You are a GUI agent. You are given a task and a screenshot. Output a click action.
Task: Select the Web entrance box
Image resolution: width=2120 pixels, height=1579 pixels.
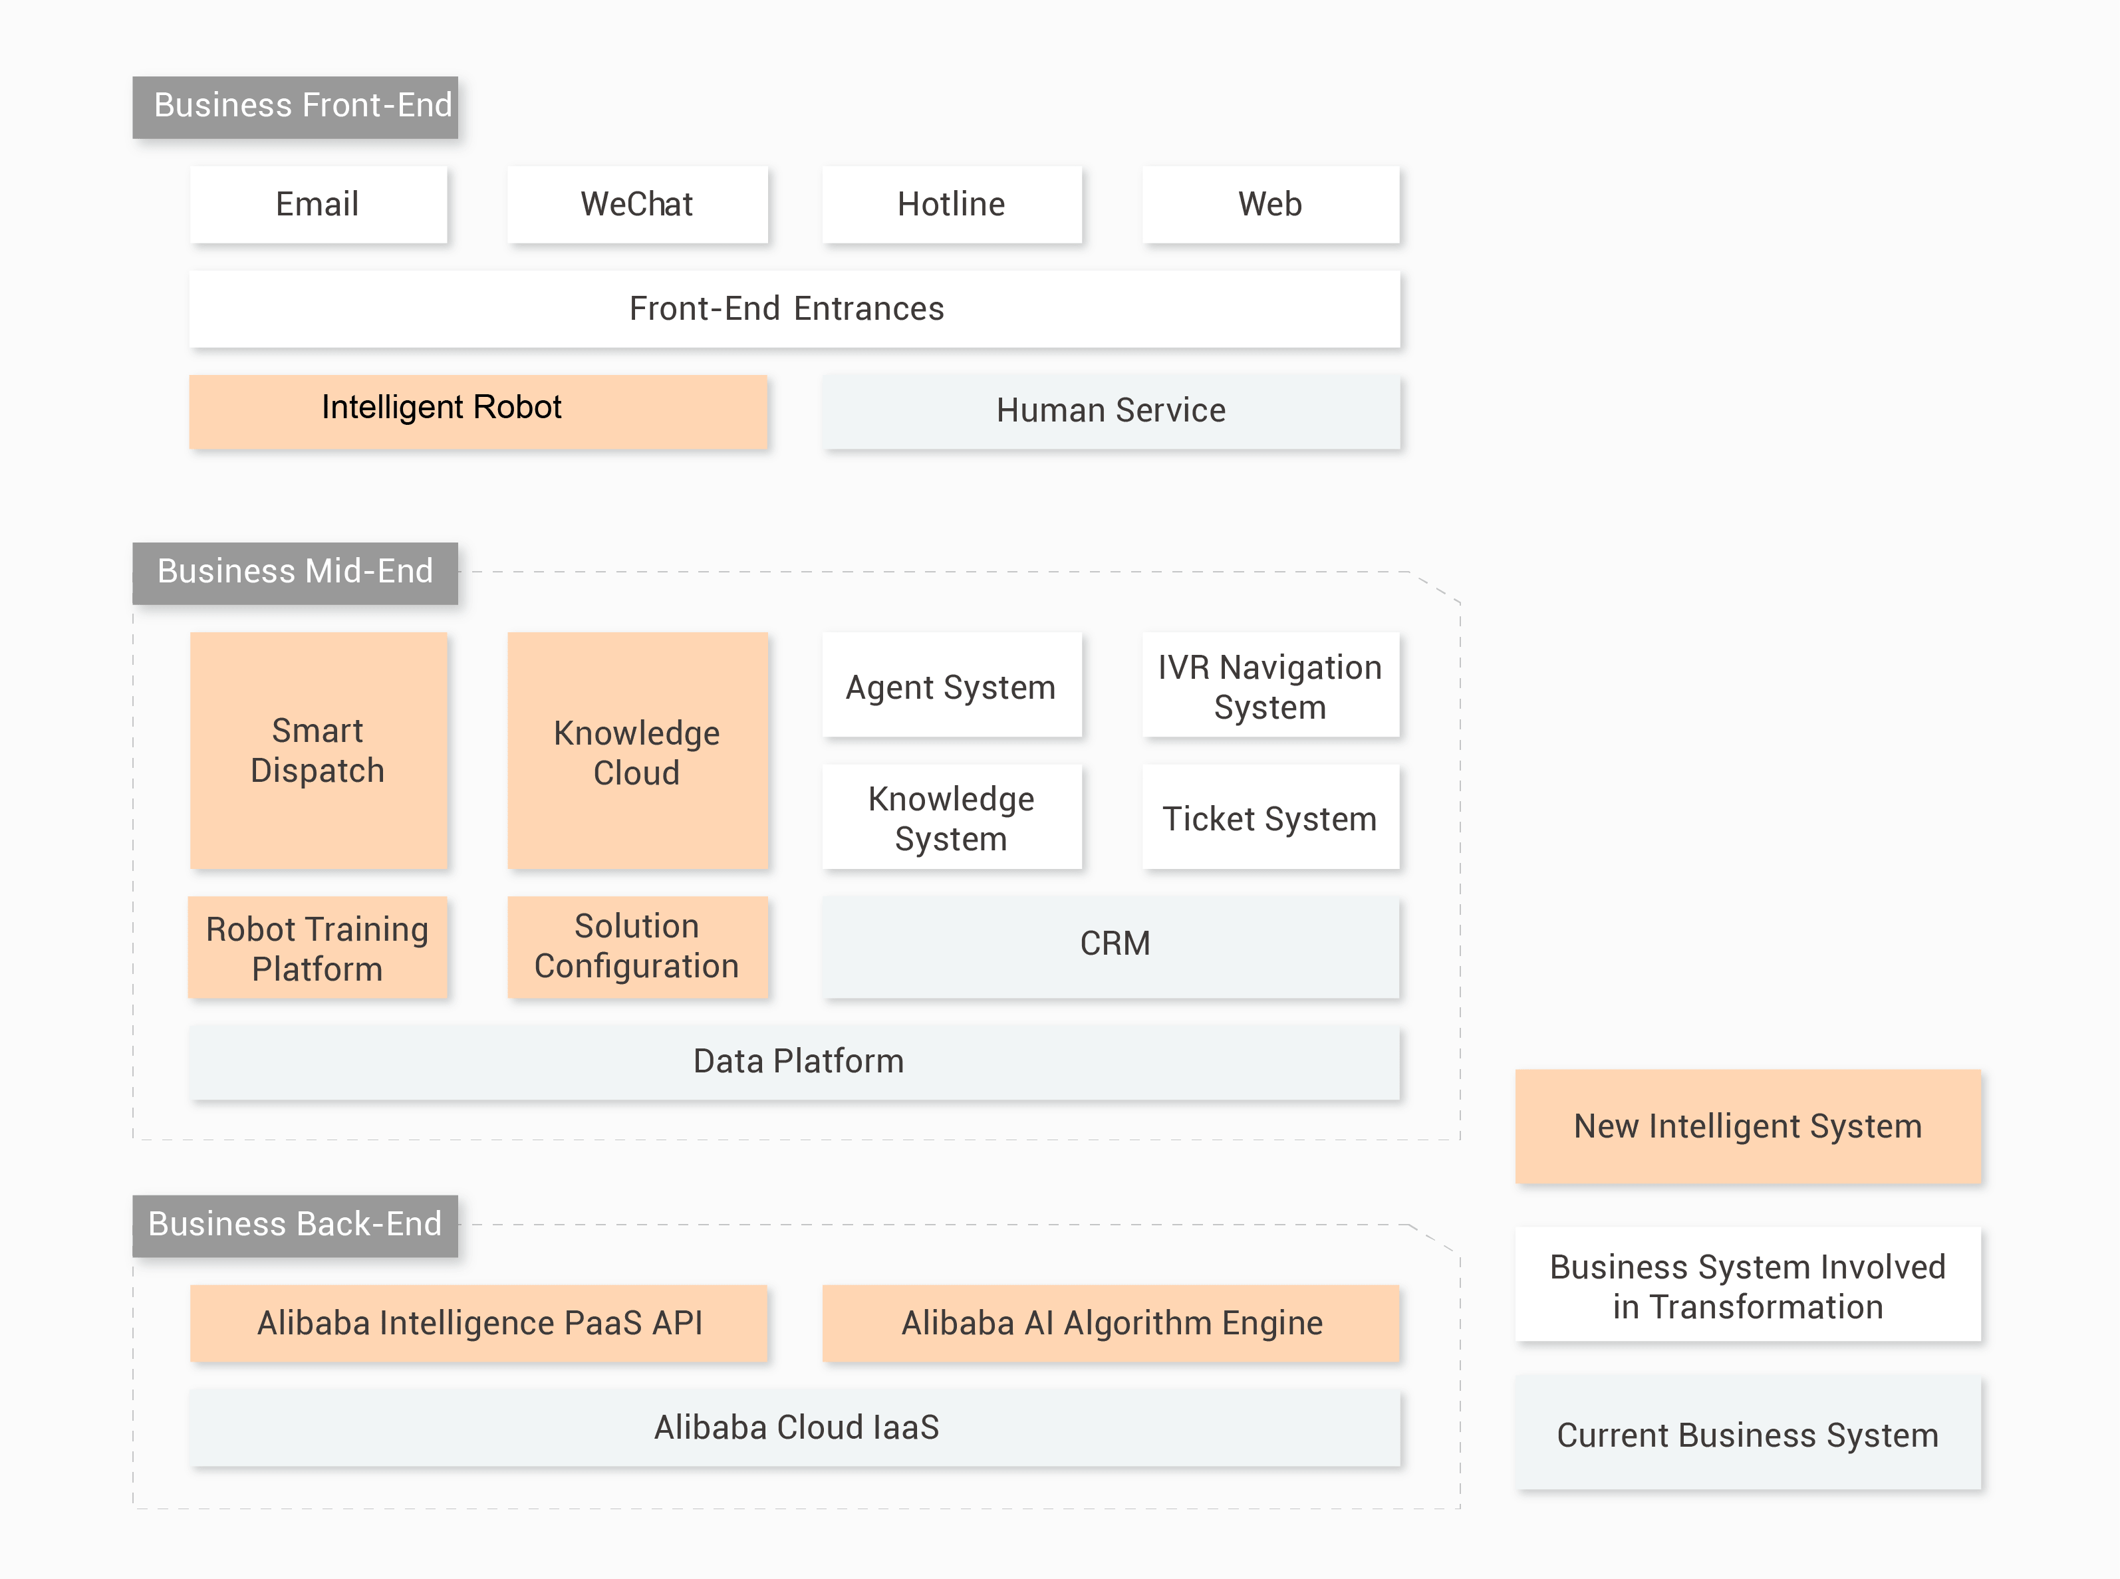[x=1269, y=205]
